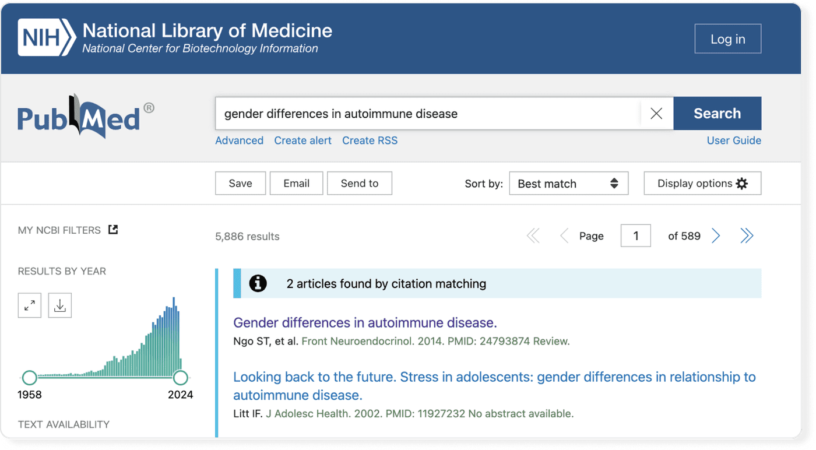Expand the Results by Year chart to fullscreen
This screenshot has width=816, height=450.
pyautogui.click(x=29, y=305)
